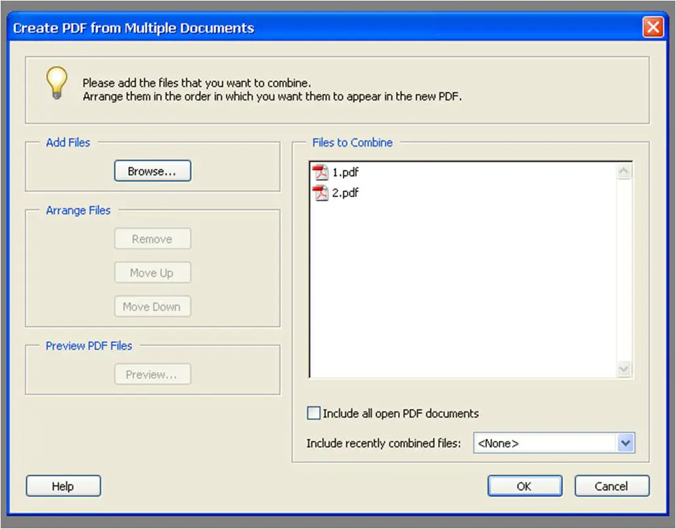
Task: Select 1.pdf in Files to Combine
Action: pyautogui.click(x=346, y=173)
